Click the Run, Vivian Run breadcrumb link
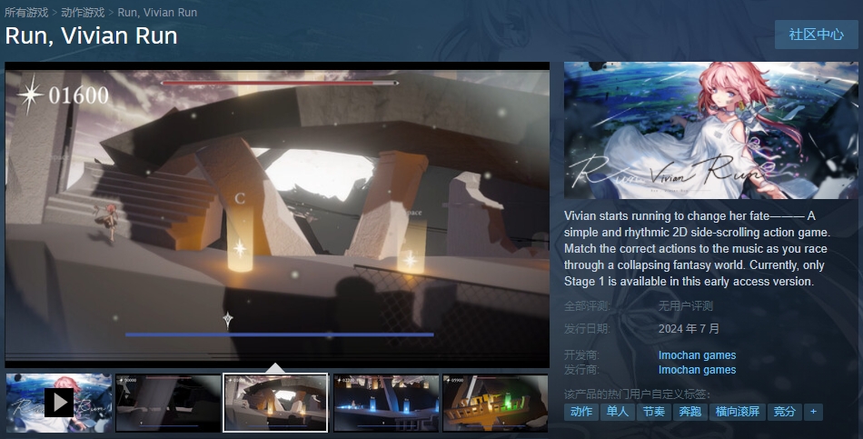This screenshot has width=863, height=439. [157, 12]
